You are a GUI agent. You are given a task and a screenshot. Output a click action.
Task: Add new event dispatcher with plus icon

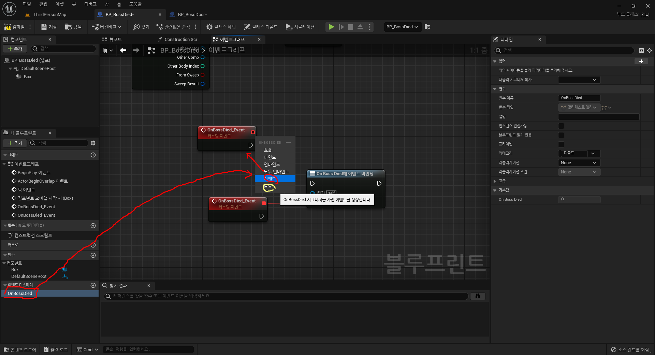pyautogui.click(x=93, y=285)
